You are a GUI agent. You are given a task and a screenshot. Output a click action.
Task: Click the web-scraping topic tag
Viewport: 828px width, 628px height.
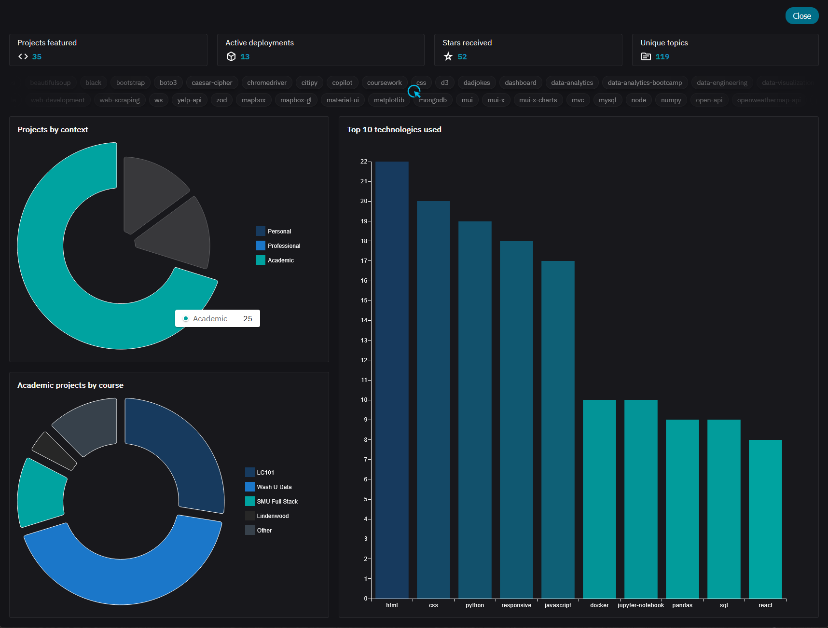[120, 100]
